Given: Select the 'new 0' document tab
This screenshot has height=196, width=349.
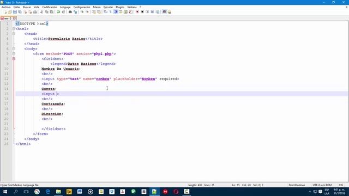Looking at the screenshot, I should [7, 19].
